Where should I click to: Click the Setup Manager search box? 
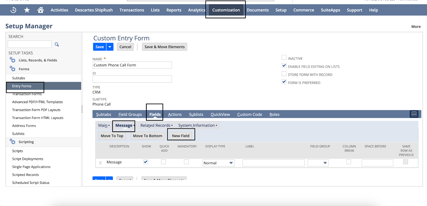30,44
